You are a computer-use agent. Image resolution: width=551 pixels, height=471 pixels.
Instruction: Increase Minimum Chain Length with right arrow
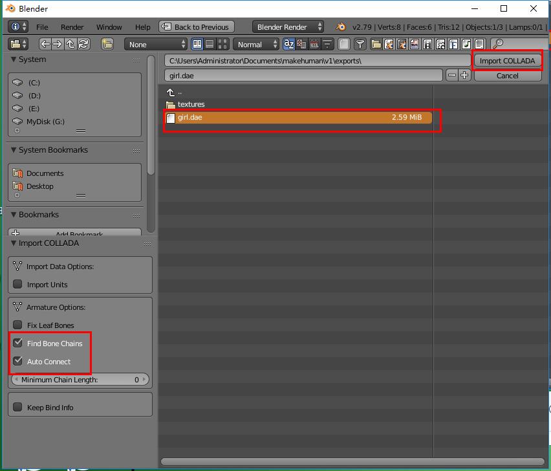tap(144, 379)
